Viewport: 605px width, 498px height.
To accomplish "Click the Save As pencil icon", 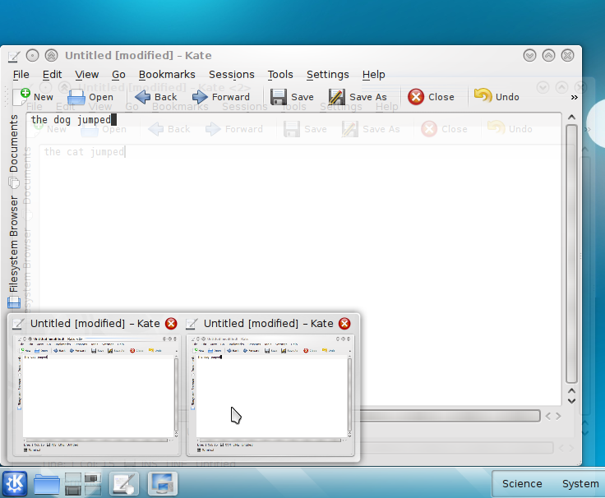I will click(x=336, y=97).
